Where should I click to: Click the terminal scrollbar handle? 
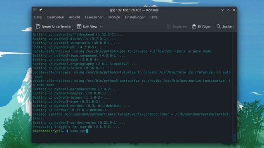pyautogui.click(x=235, y=138)
